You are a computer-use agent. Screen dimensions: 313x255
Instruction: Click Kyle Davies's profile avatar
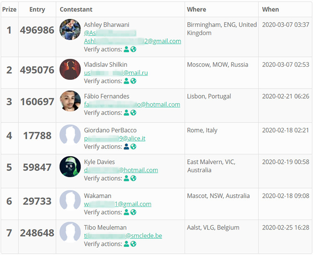[x=70, y=167]
